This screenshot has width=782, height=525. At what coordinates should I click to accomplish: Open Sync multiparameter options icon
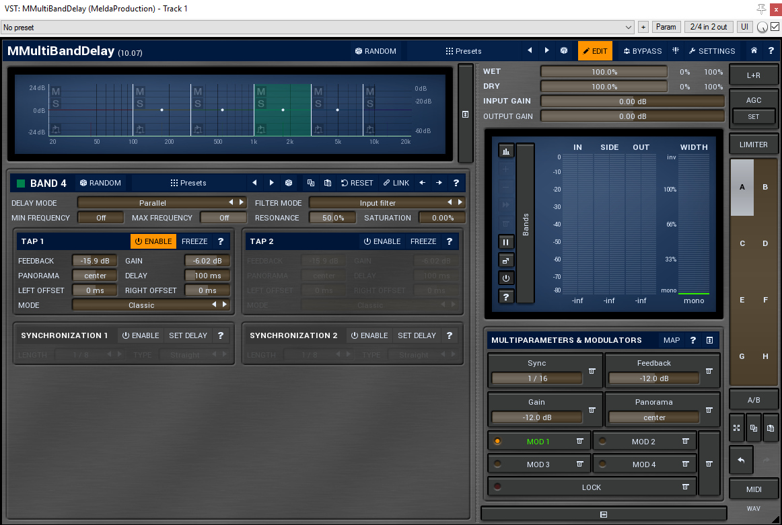pyautogui.click(x=592, y=371)
